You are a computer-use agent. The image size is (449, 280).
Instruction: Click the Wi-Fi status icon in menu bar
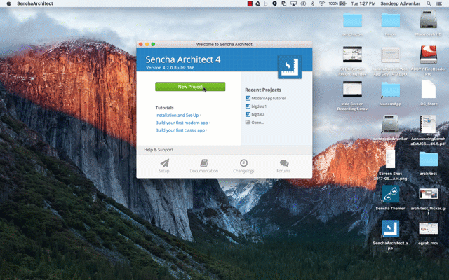pos(322,3)
